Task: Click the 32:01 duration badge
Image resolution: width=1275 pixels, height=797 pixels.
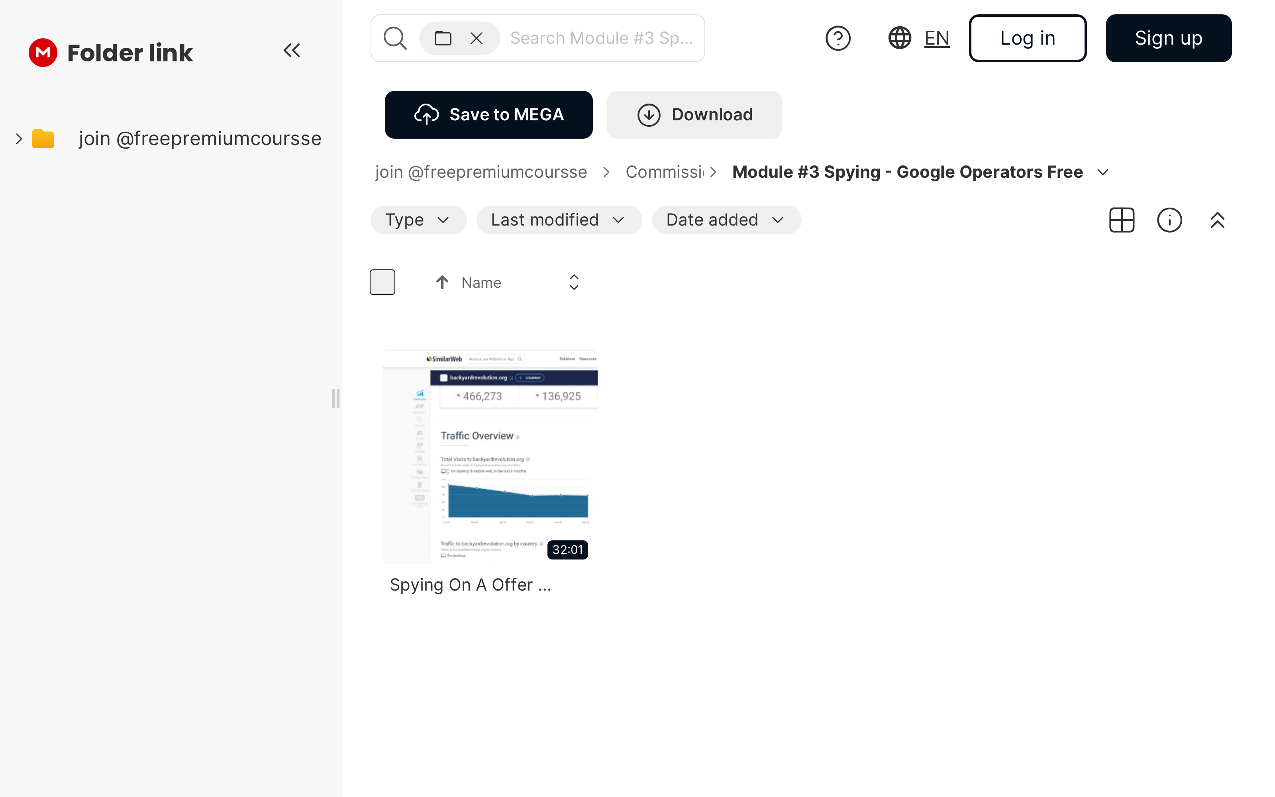Action: click(x=567, y=550)
